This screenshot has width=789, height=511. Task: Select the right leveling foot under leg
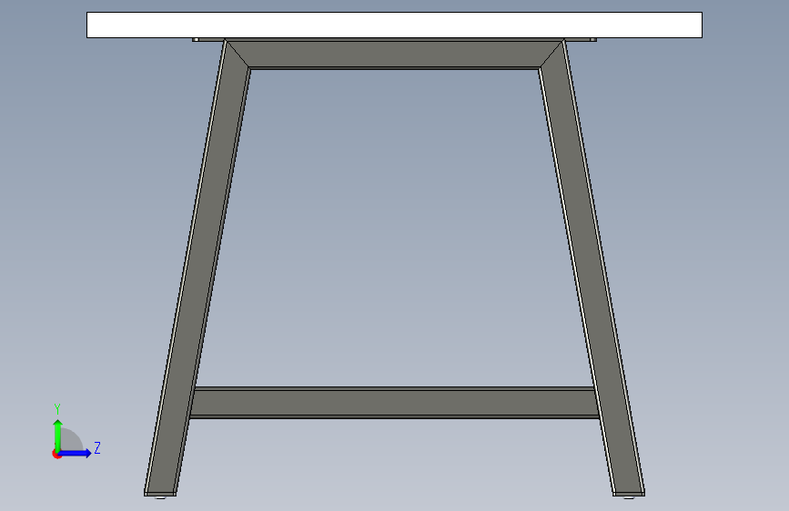pyautogui.click(x=629, y=497)
